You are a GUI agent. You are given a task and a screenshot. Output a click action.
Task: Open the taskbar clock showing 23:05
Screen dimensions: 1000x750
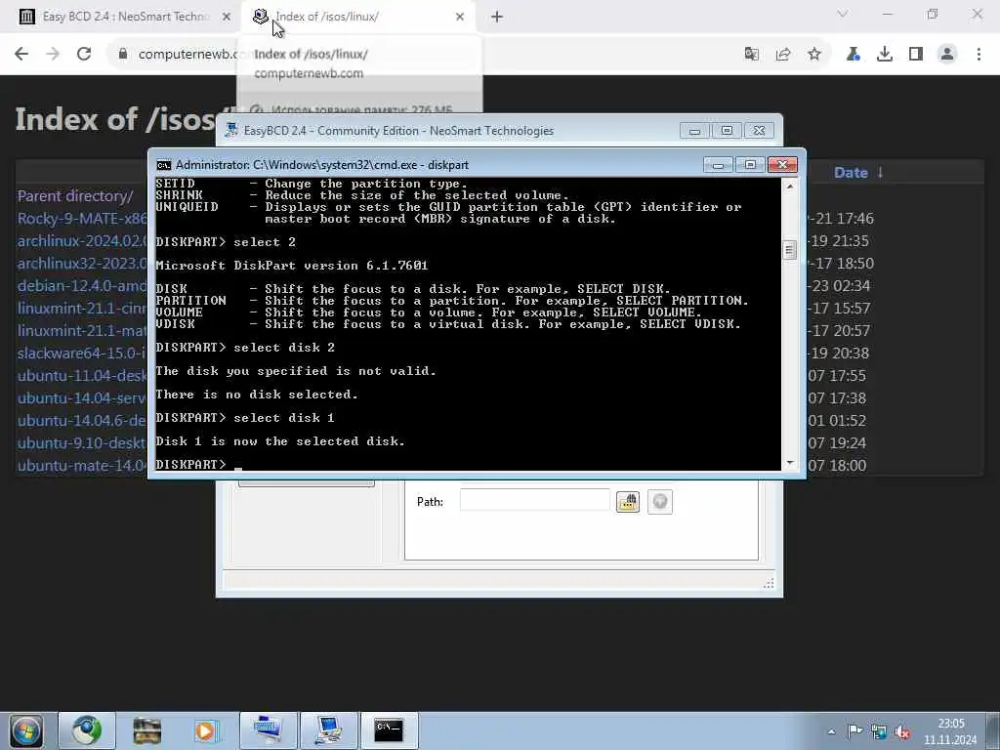point(951,731)
